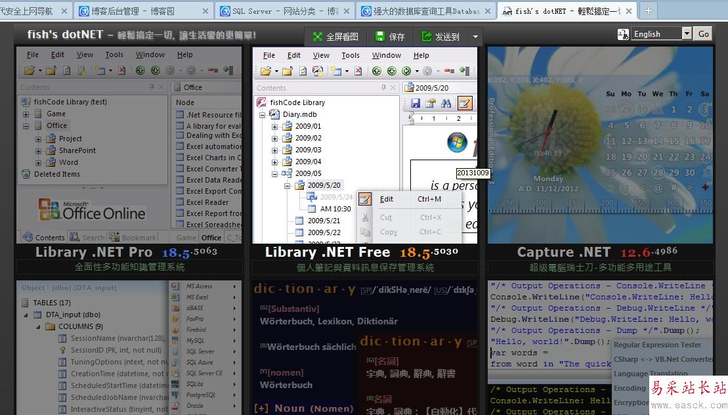This screenshot has height=415, width=728.
Task: Click the 发送到 send-to icon
Action: (x=426, y=37)
